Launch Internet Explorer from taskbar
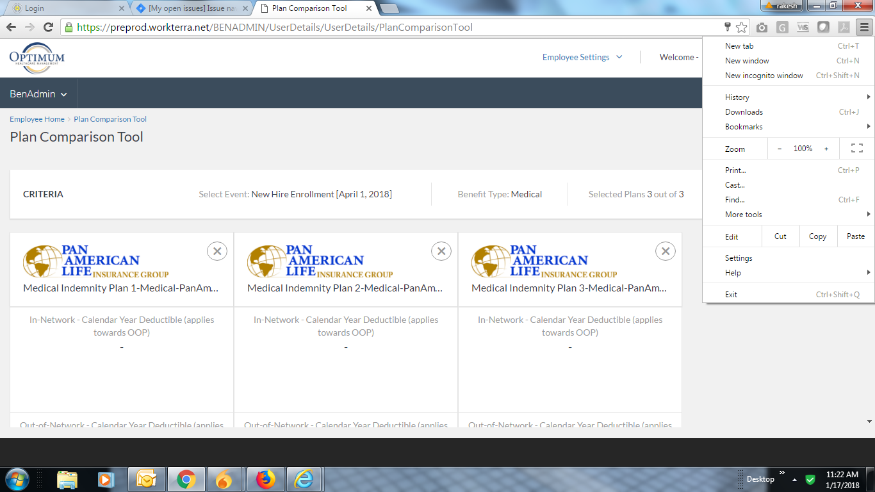Image resolution: width=875 pixels, height=492 pixels. (x=304, y=479)
